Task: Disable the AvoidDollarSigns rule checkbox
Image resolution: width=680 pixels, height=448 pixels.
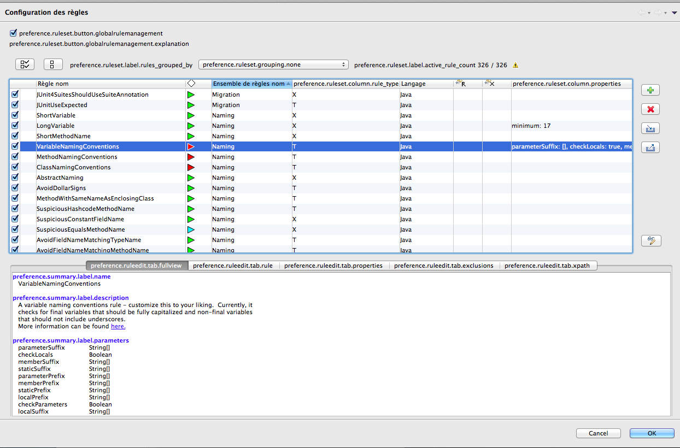Action: point(15,188)
